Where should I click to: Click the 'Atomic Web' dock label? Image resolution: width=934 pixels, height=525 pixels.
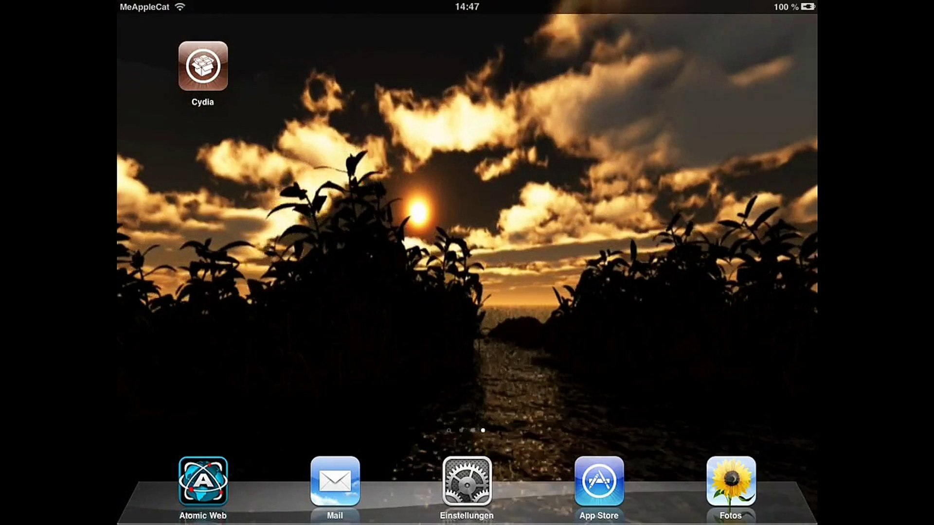[x=203, y=515]
